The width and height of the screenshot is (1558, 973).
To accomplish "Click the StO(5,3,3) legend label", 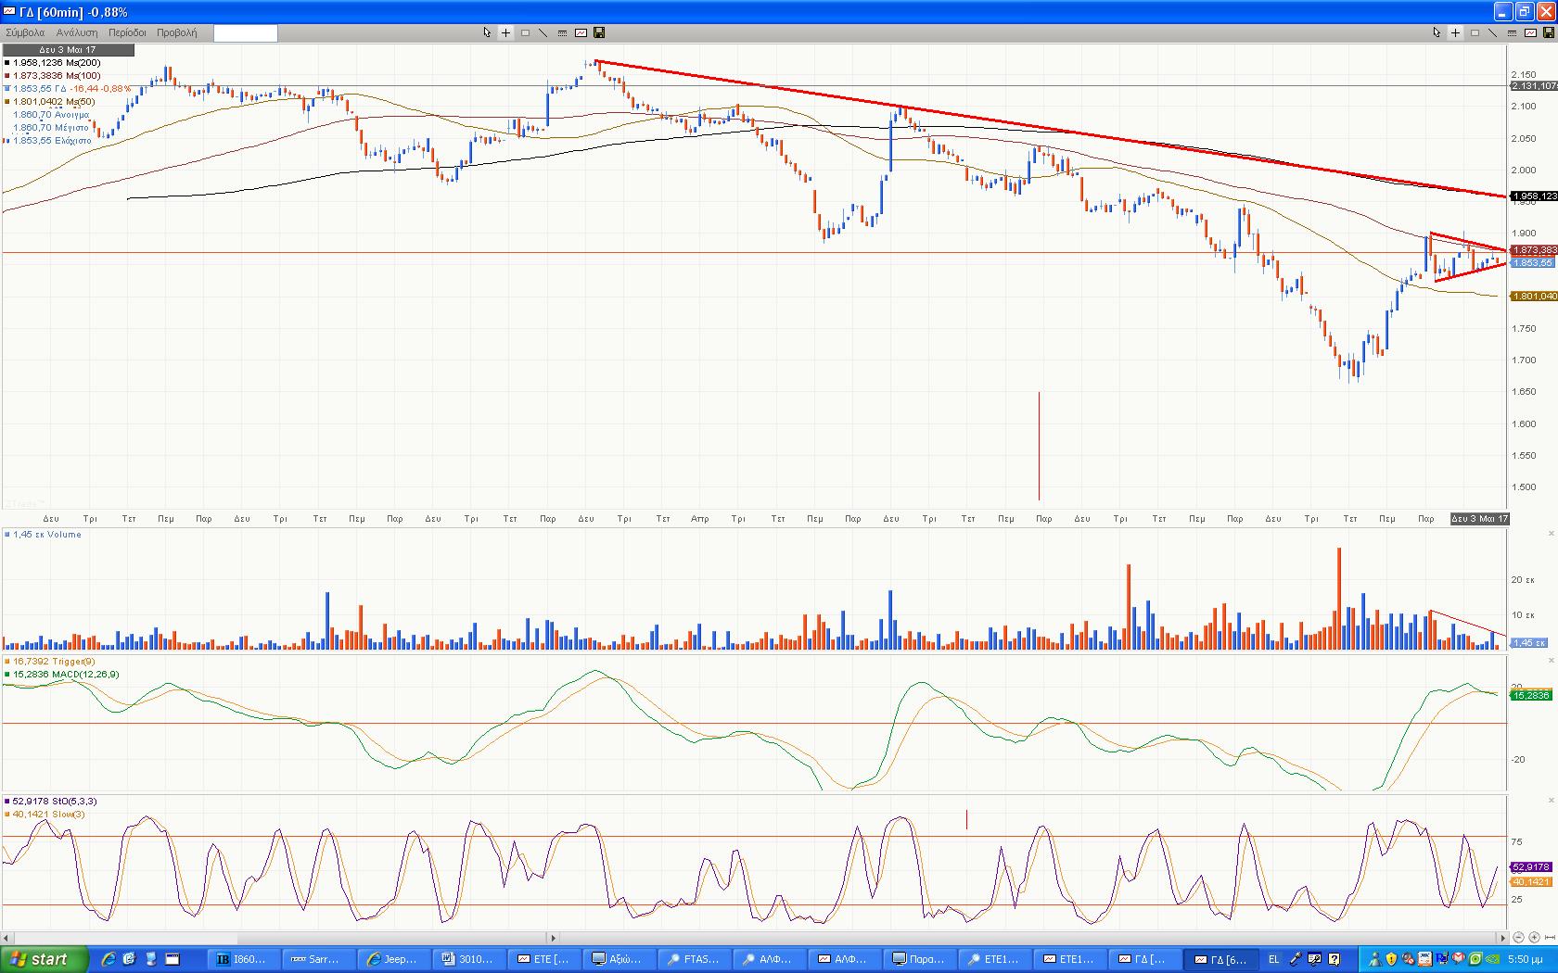I will point(51,801).
